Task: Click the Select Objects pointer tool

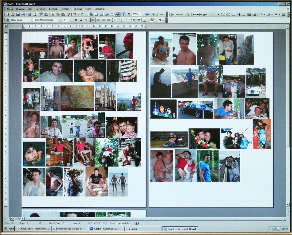Action: [188, 14]
